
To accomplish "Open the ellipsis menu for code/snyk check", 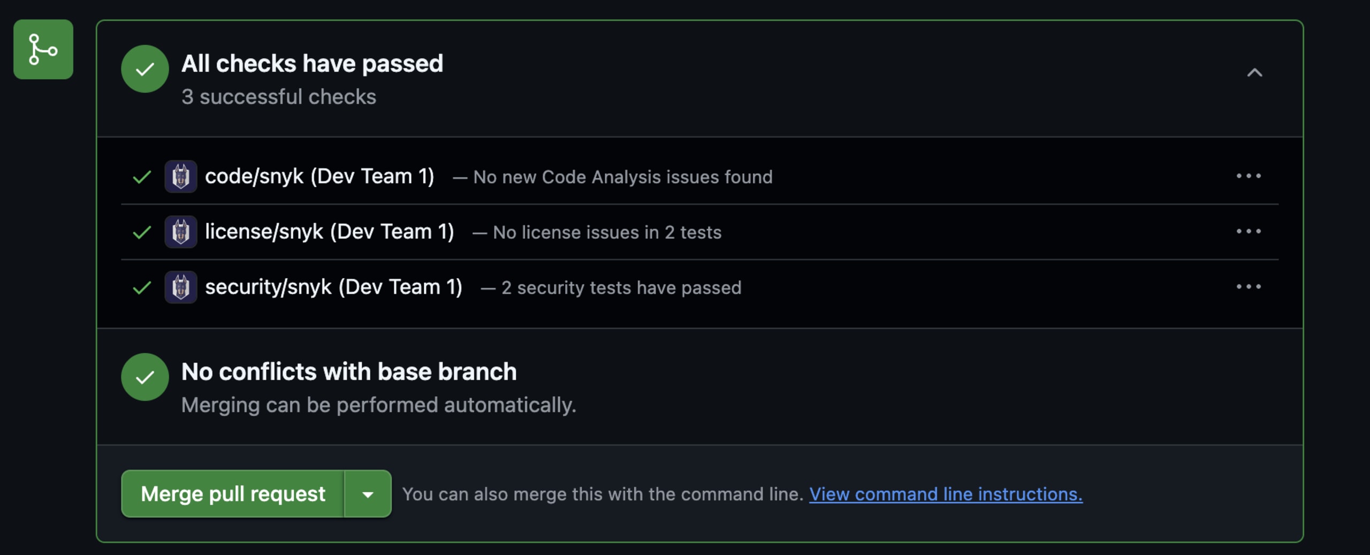I will (1249, 176).
